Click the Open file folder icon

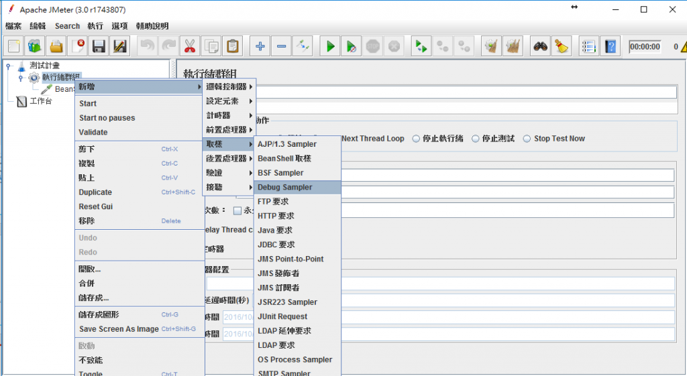56,46
